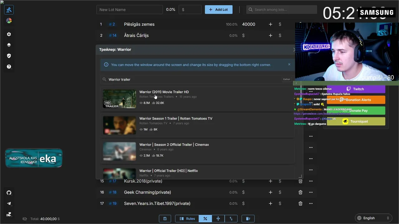Click plus icon for Geek Charming(private)
Viewport: 399px width, 224px height.
(x=271, y=192)
